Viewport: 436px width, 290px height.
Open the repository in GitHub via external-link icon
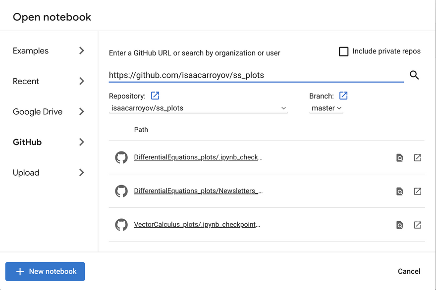pos(155,96)
